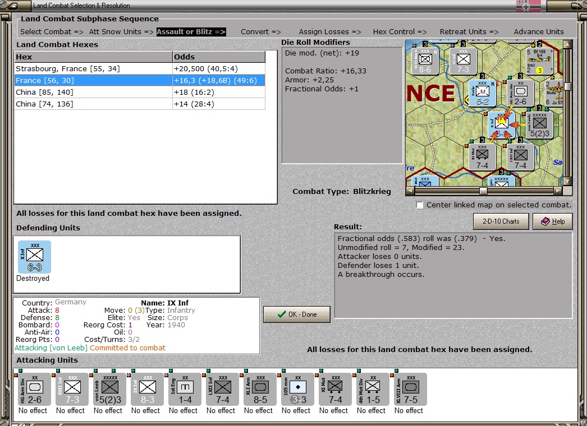587x426 pixels.
Task: Click 'A breakthrough occurs.' result line
Action: pyautogui.click(x=381, y=275)
